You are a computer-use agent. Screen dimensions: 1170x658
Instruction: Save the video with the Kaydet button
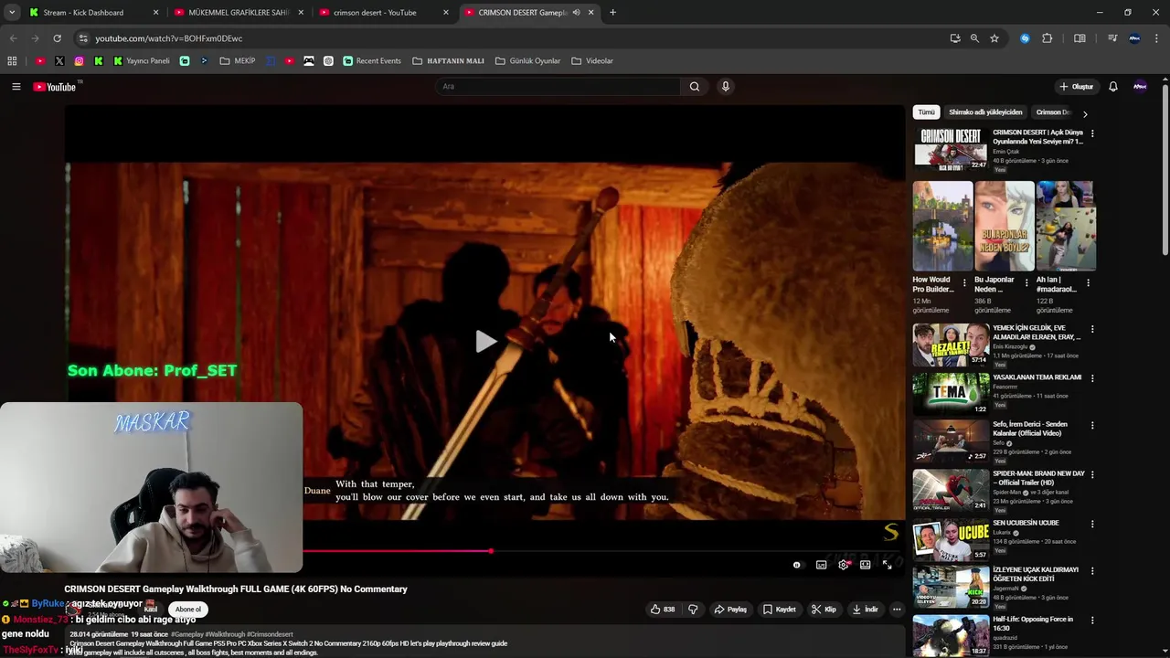(x=780, y=610)
